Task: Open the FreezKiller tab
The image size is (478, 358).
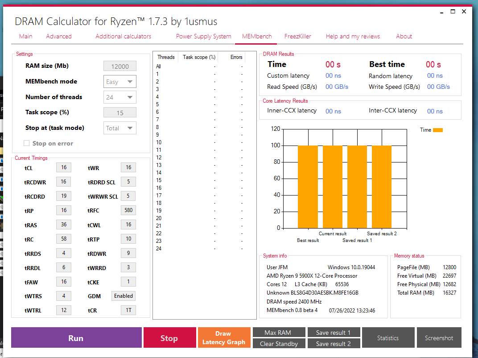Action: [x=297, y=36]
